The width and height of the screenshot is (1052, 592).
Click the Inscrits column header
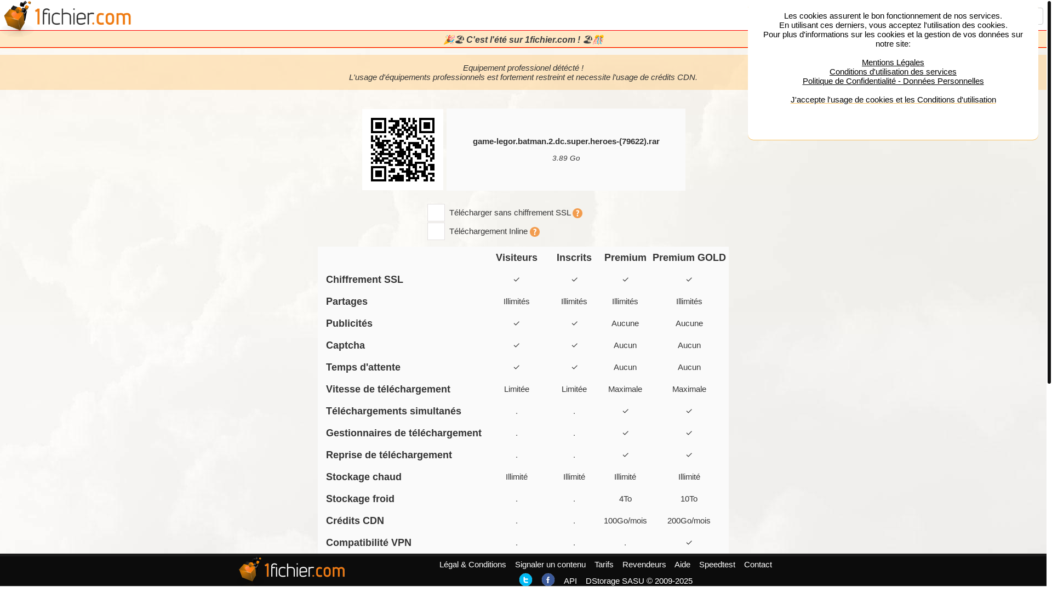[x=574, y=258]
